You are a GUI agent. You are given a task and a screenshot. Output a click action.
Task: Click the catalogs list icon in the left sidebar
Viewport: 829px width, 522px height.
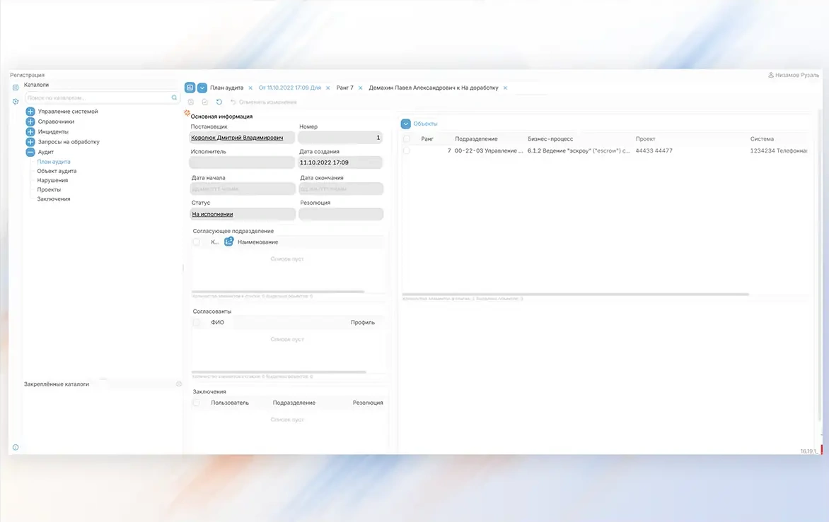click(16, 87)
